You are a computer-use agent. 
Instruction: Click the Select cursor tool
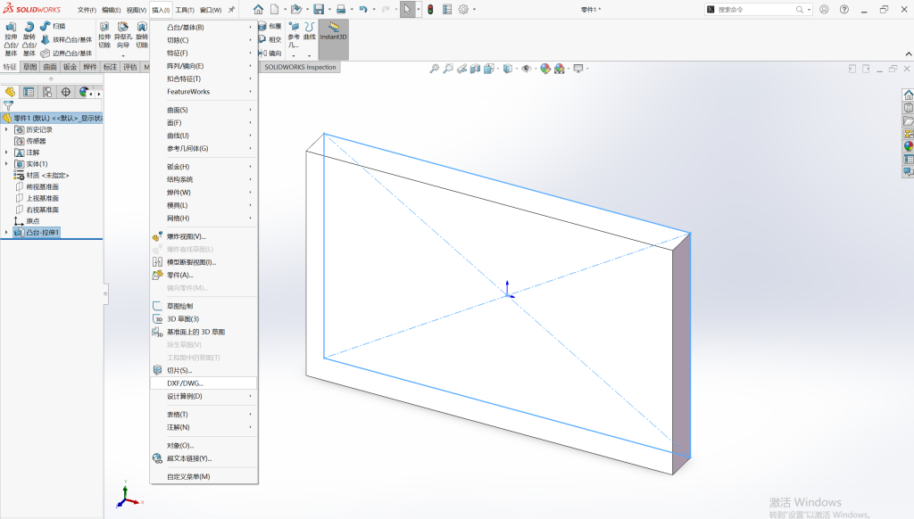(407, 9)
